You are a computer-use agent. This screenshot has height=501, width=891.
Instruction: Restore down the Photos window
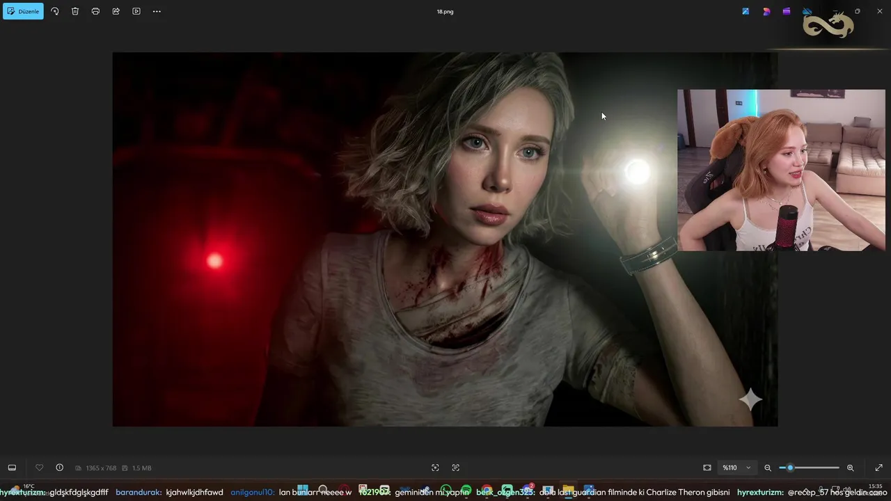858,11
